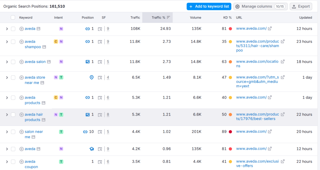
Task: Sort by the Volume column header
Action: (196, 18)
